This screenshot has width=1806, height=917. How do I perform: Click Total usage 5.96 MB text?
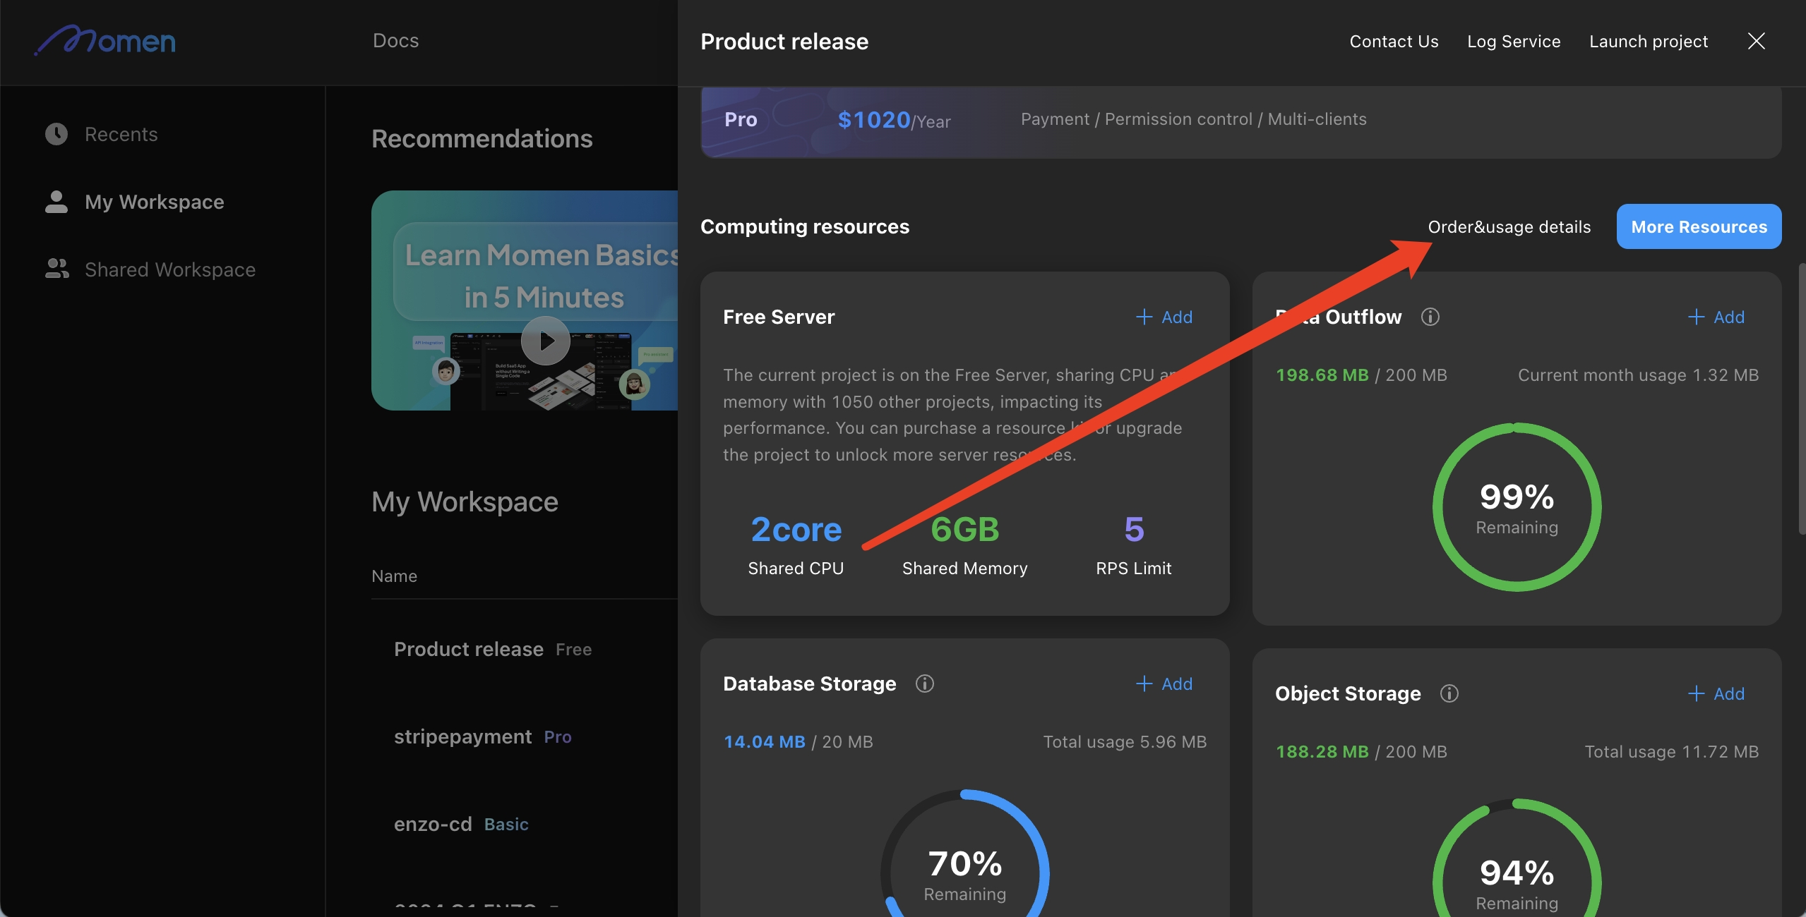click(1125, 741)
